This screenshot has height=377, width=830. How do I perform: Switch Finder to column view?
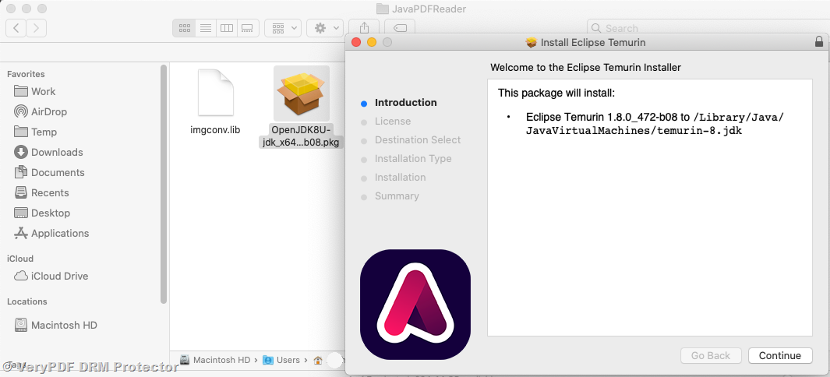tap(227, 28)
